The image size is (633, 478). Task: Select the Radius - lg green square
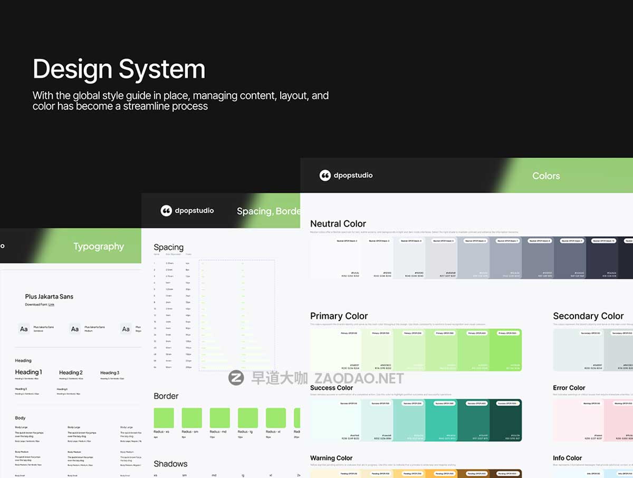point(248,417)
